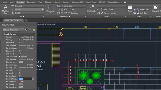Viewport: 161px width, 90px height.
Task: Click the Link Data button label
Action: (144, 13)
